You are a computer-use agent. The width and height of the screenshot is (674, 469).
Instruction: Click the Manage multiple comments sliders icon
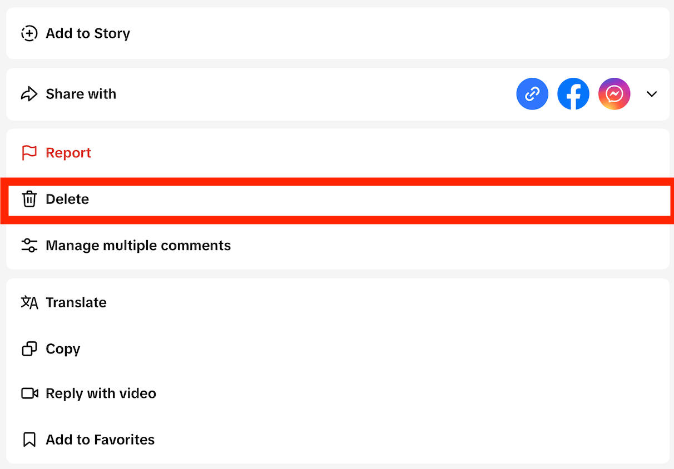click(x=29, y=246)
